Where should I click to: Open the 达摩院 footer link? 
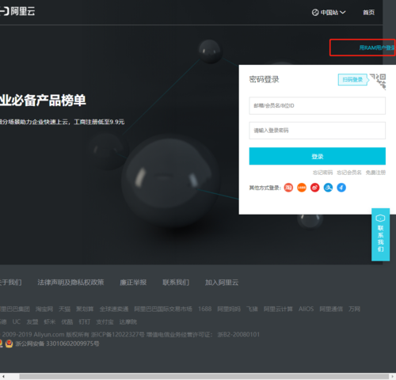tap(128, 322)
